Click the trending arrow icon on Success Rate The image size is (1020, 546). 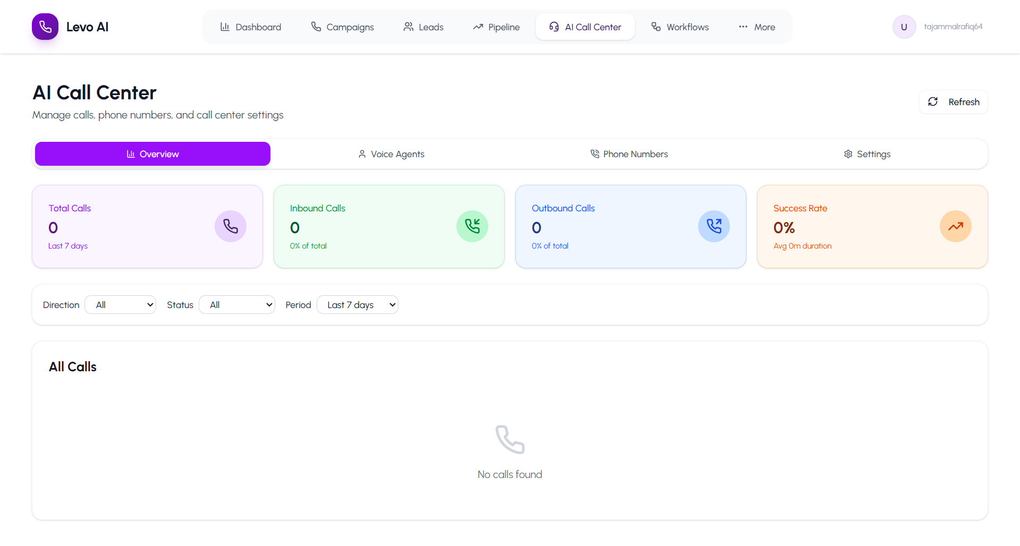(955, 226)
